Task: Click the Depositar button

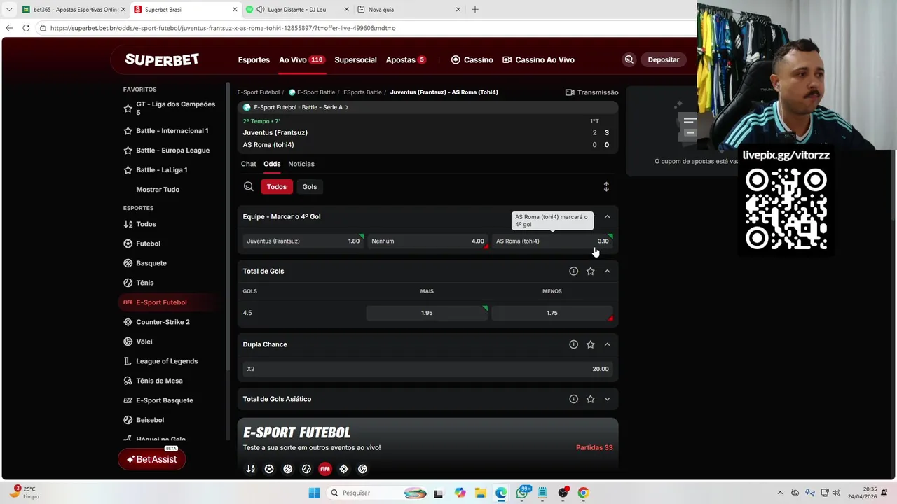Action: pos(664,59)
